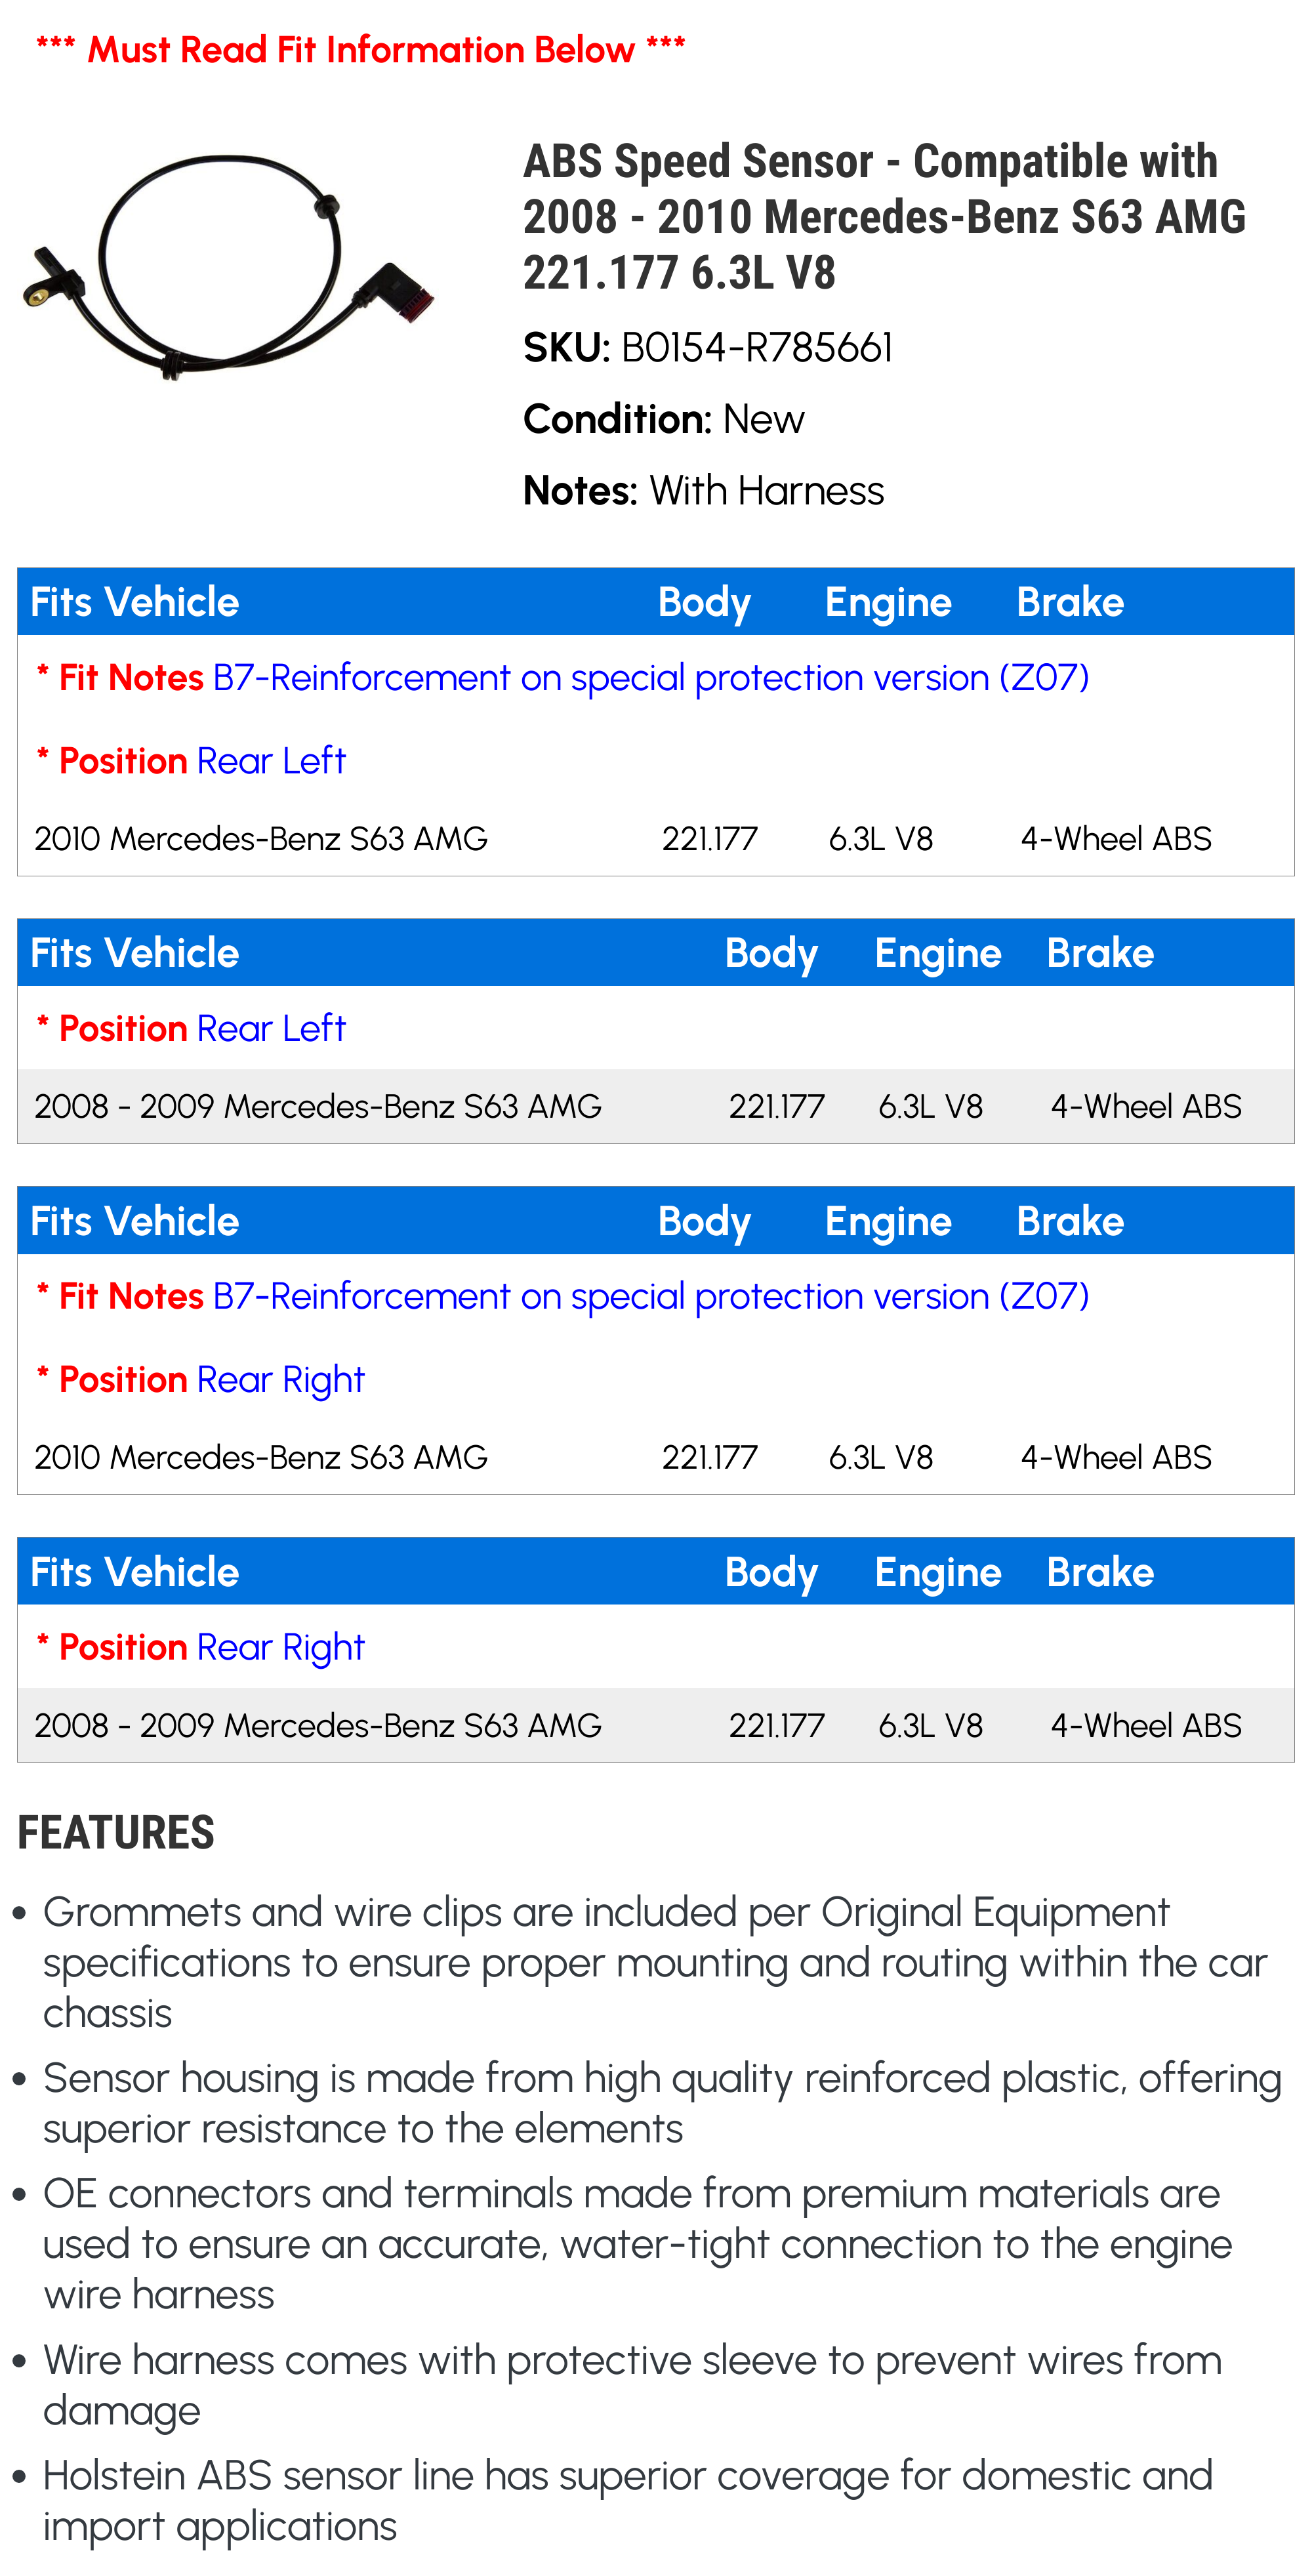Click the FEATURES section heading
The height and width of the screenshot is (2576, 1312).
[x=116, y=1833]
